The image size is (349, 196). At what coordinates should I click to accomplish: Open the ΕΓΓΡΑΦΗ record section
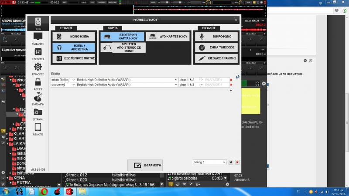pos(38,114)
